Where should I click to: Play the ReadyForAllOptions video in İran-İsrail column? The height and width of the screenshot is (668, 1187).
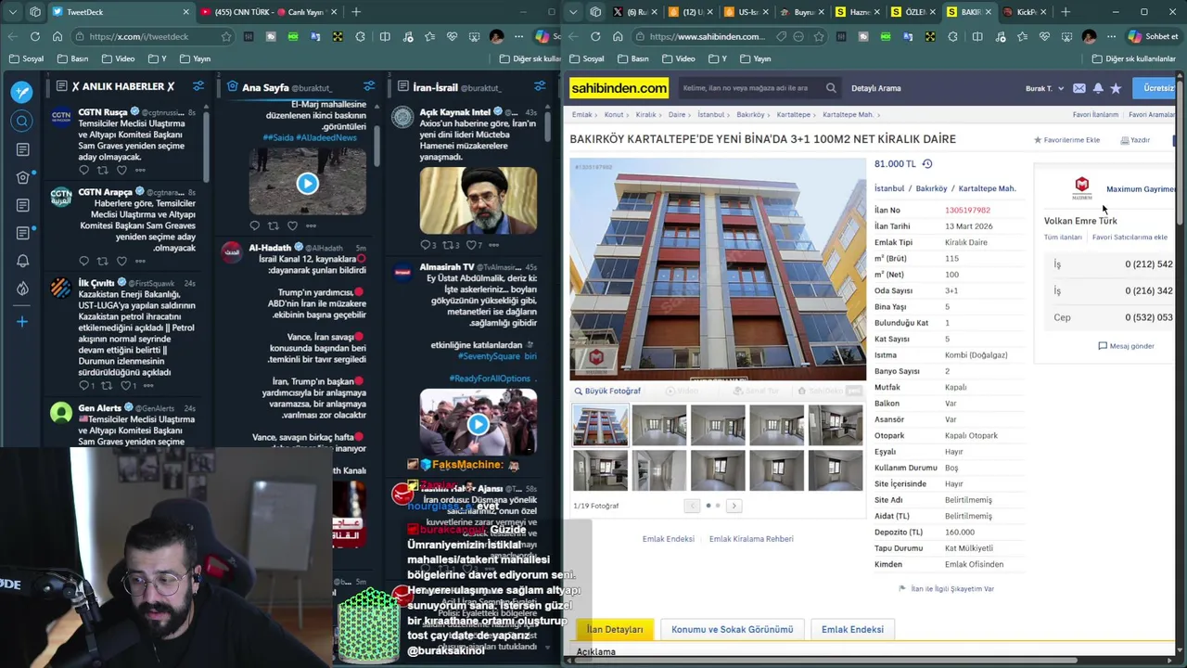coord(478,425)
